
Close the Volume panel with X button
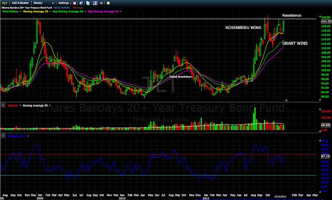tap(3, 105)
